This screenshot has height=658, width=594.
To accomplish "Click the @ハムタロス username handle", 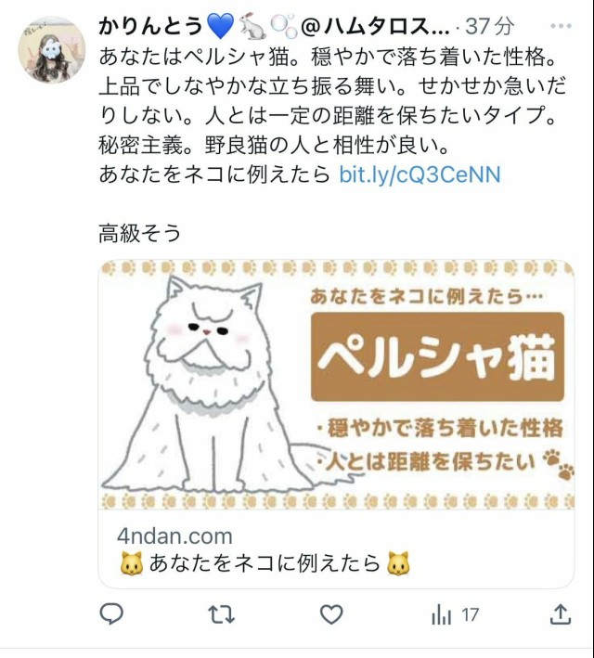I will pyautogui.click(x=376, y=26).
